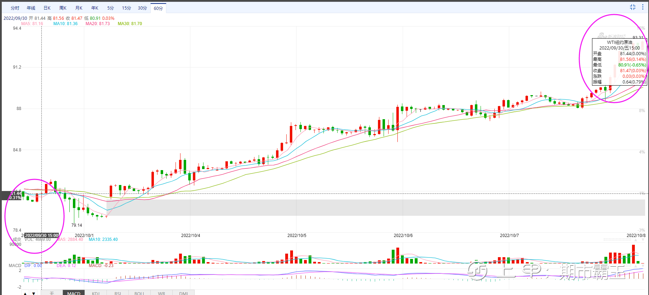Switch to the 年线 chart tab
This screenshot has height=295, width=649.
31,8
